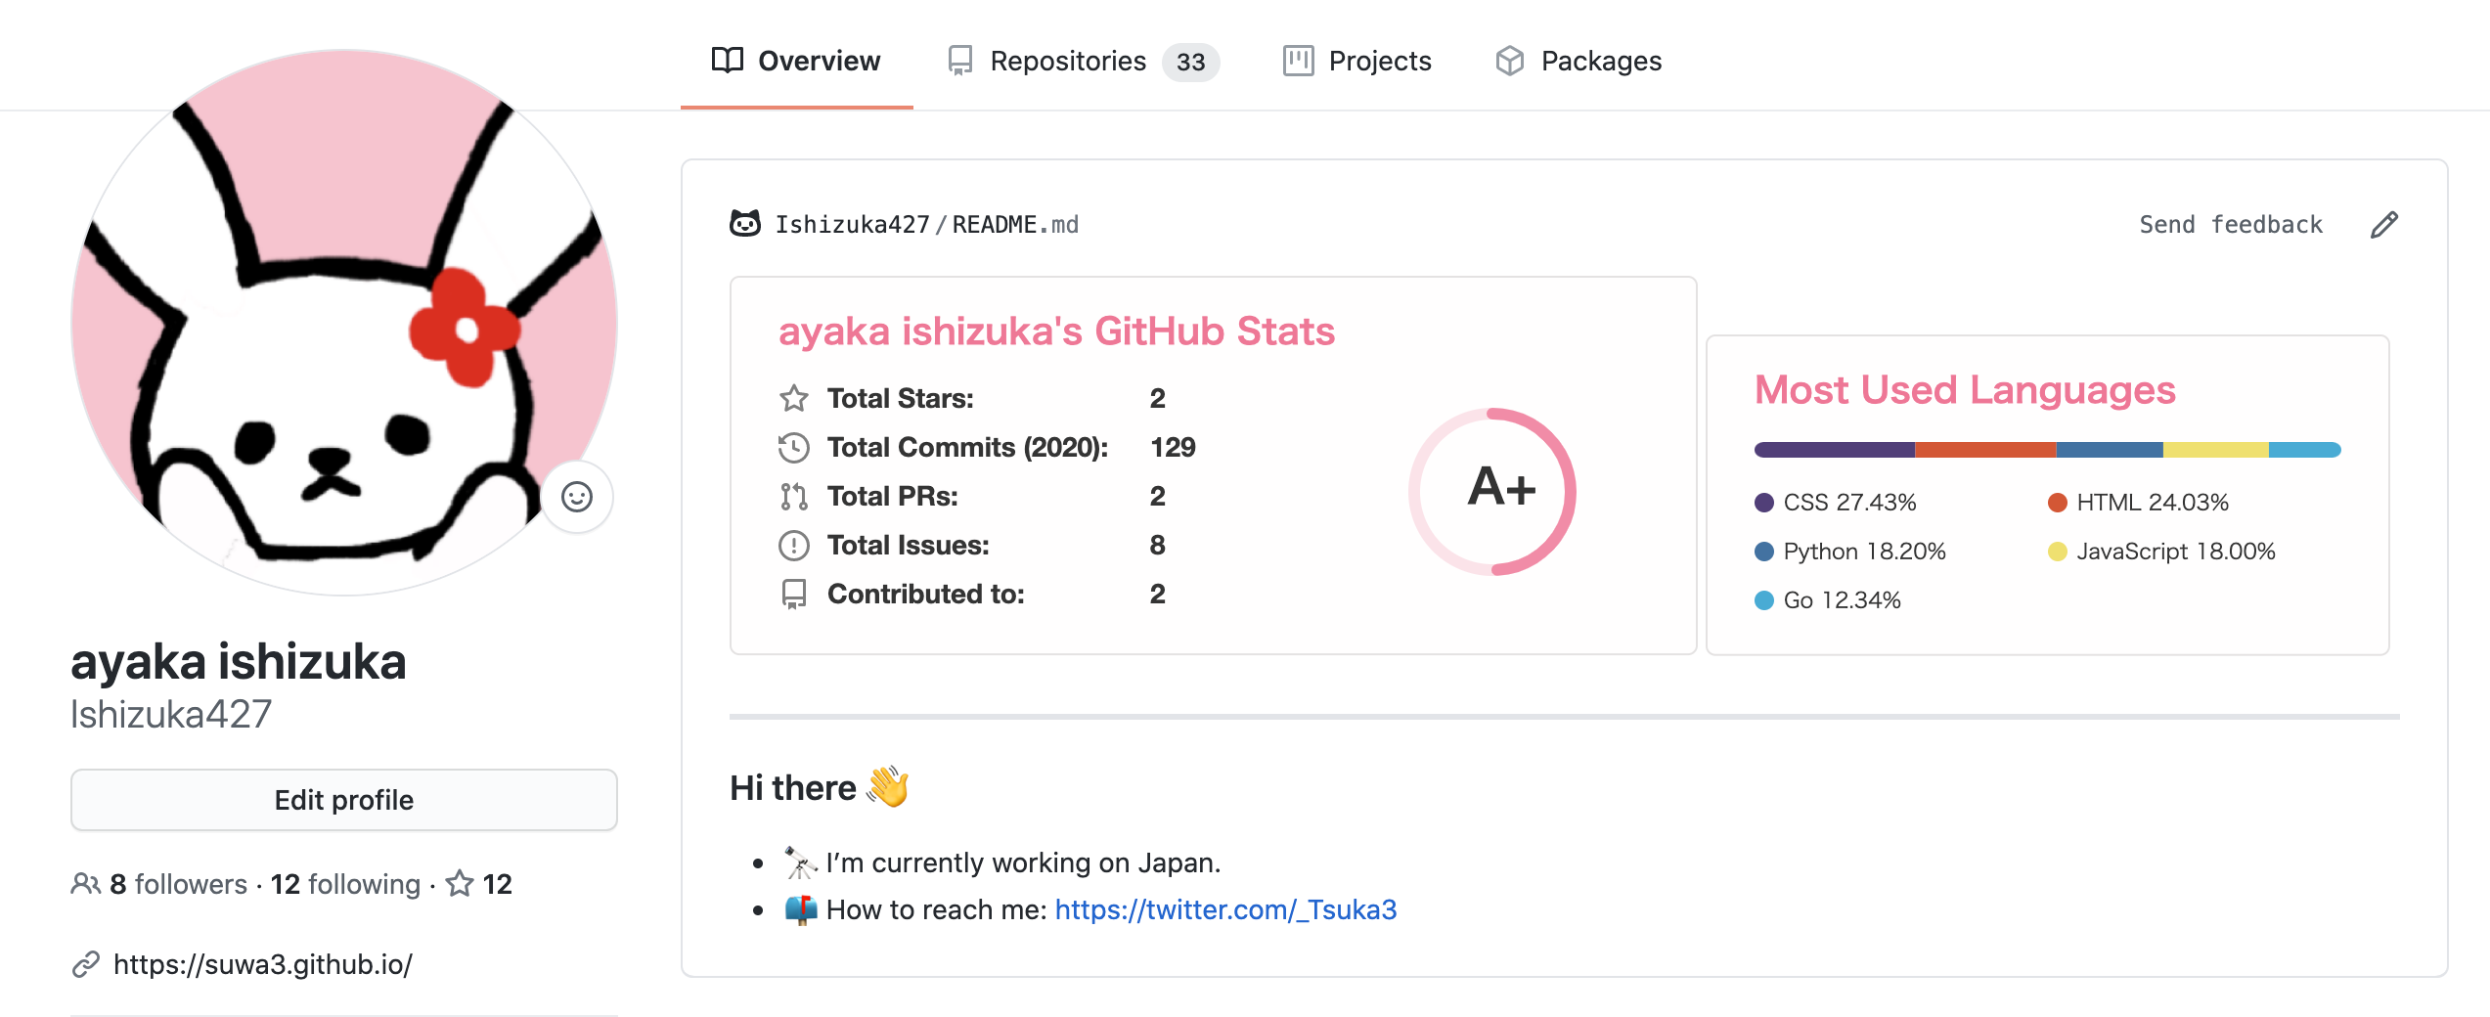Screen dimensions: 2490x1017
Task: Click the purple CSS language bar segment
Action: point(1834,450)
